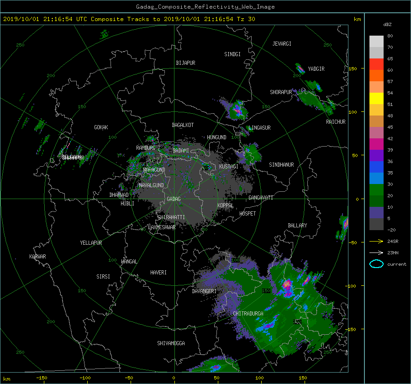
Task: Click the 24SR yellow arrow legend icon
Action: click(376, 241)
